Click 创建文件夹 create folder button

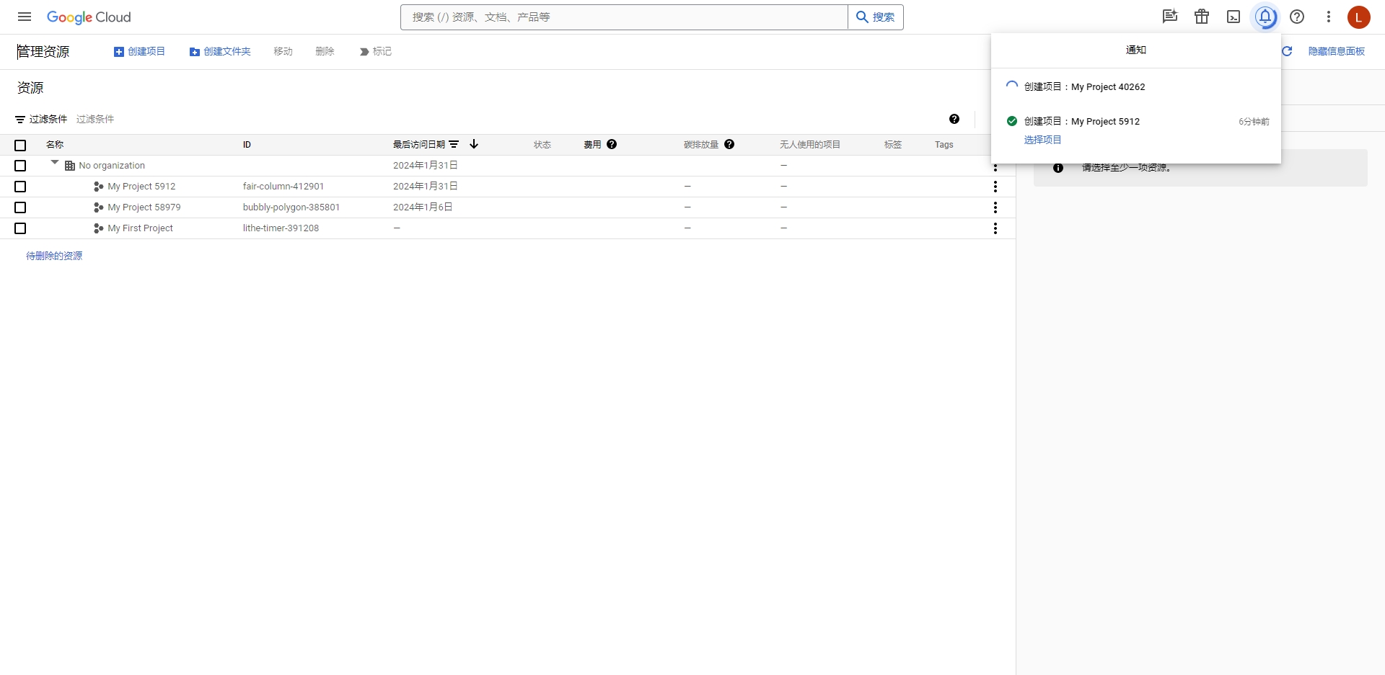click(220, 51)
